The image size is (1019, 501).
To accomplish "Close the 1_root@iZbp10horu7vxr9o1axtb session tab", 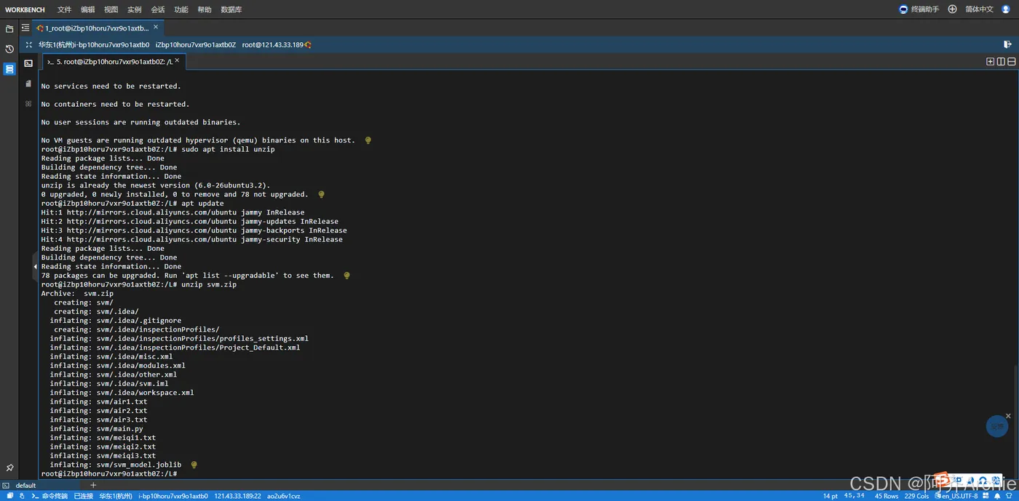I will [x=156, y=27].
